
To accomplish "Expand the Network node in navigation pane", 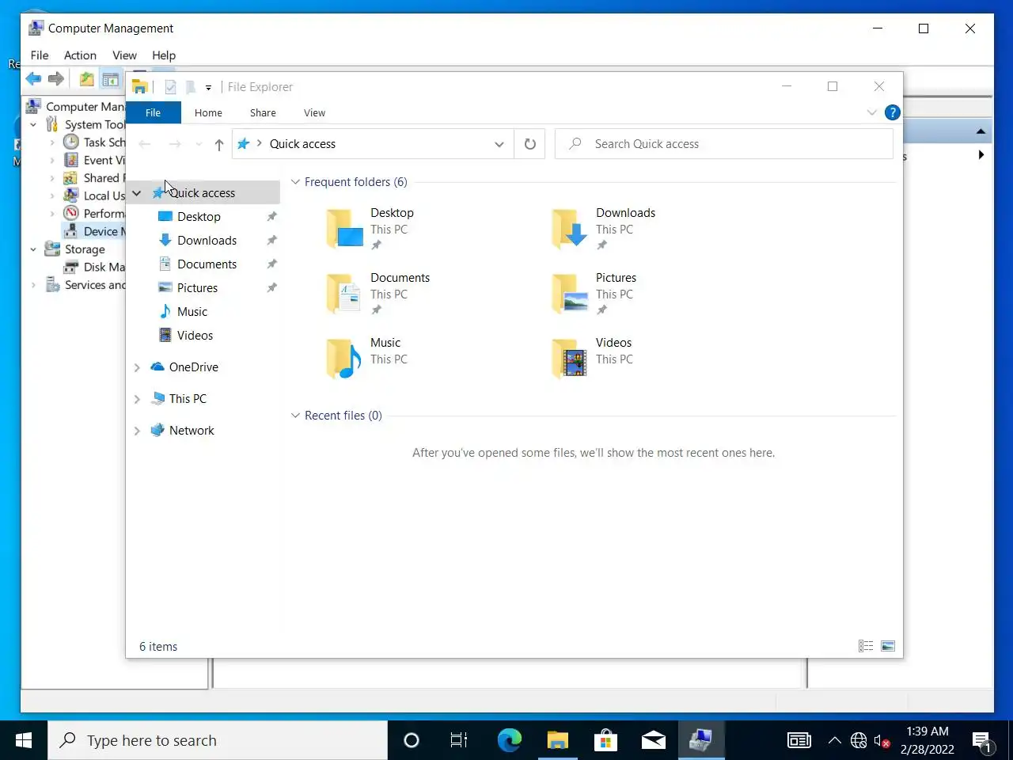I will [137, 431].
